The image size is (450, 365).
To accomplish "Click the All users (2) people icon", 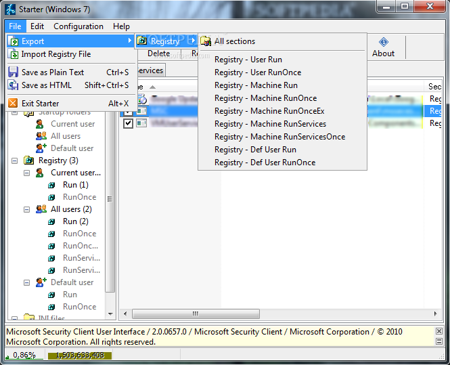I will coord(41,209).
